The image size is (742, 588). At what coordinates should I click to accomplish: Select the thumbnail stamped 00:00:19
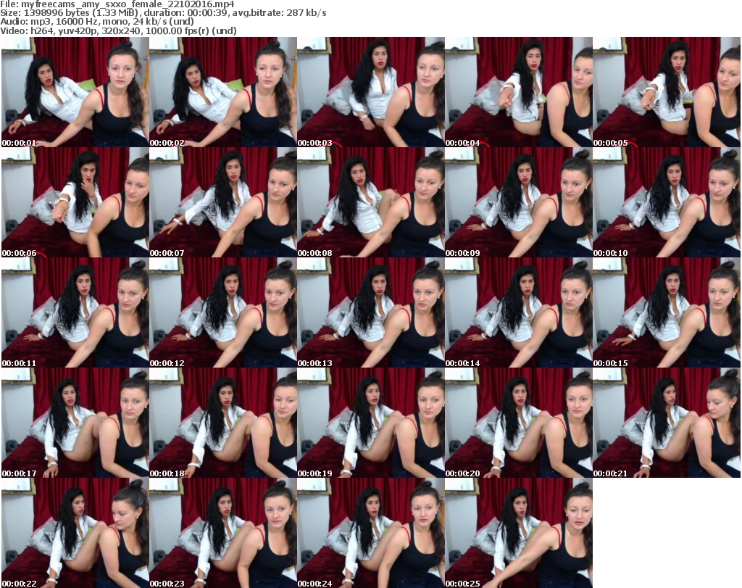370,423
